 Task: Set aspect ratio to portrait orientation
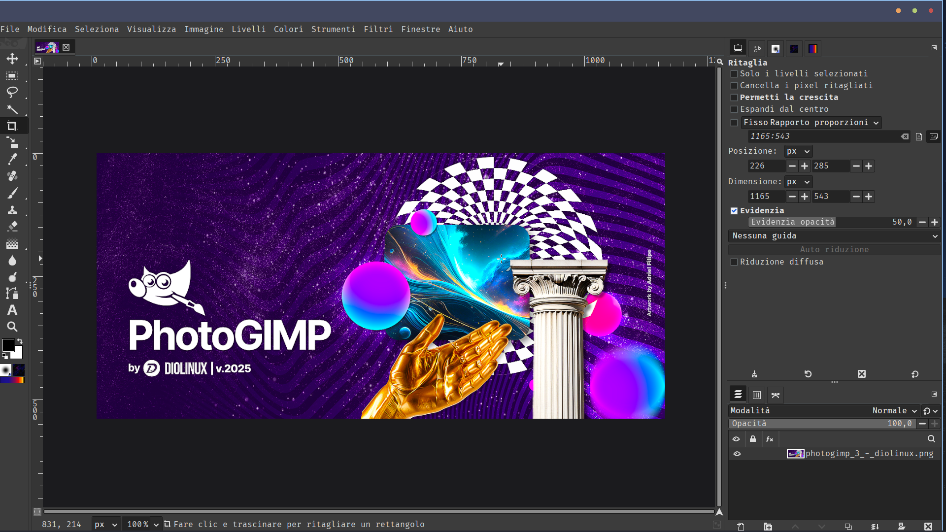pos(919,136)
